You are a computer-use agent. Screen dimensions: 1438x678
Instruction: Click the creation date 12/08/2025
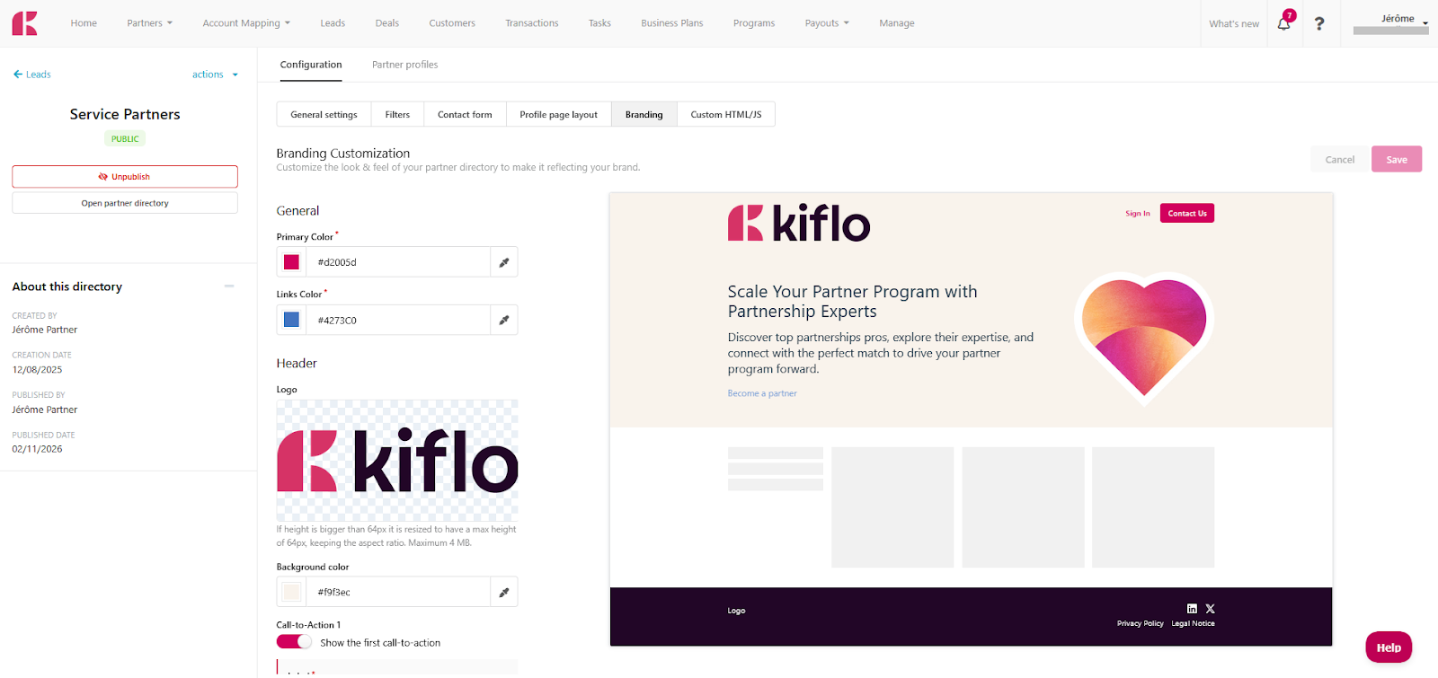point(37,370)
